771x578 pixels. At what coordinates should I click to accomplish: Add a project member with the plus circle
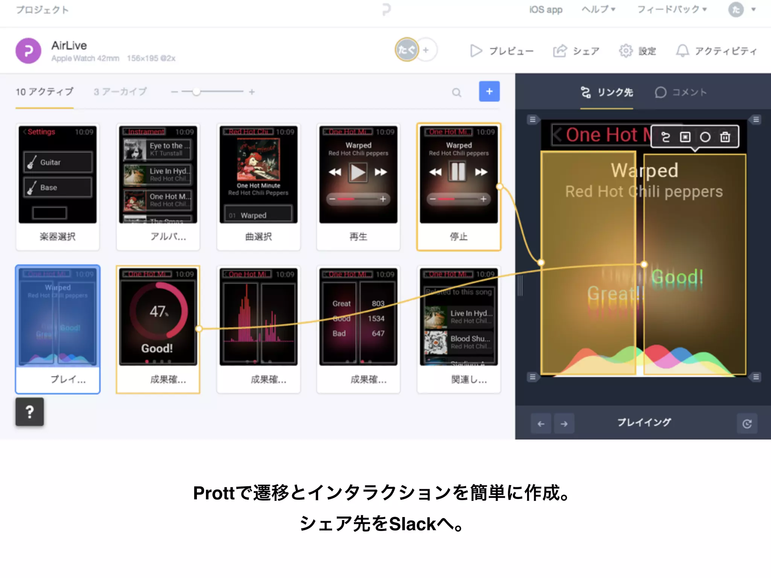pyautogui.click(x=426, y=50)
